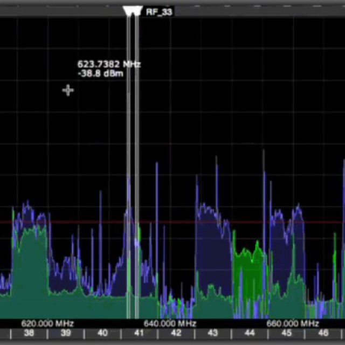Select TV channel 38 on ruler

point(29,333)
